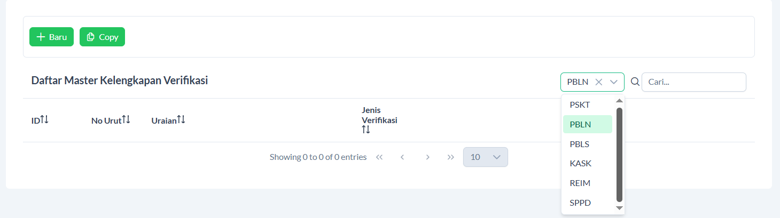
Task: Collapse the PBLN dropdown chevron
Action: (x=614, y=82)
